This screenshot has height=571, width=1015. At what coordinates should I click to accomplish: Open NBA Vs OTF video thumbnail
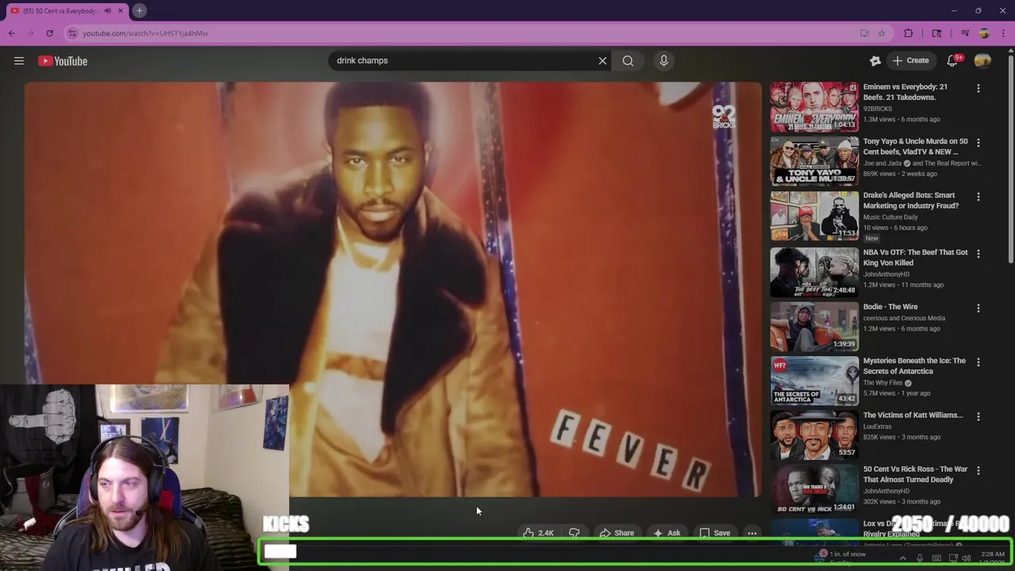[814, 272]
